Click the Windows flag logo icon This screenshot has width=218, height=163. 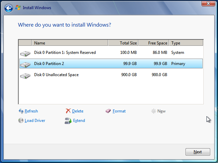pyautogui.click(x=18, y=8)
